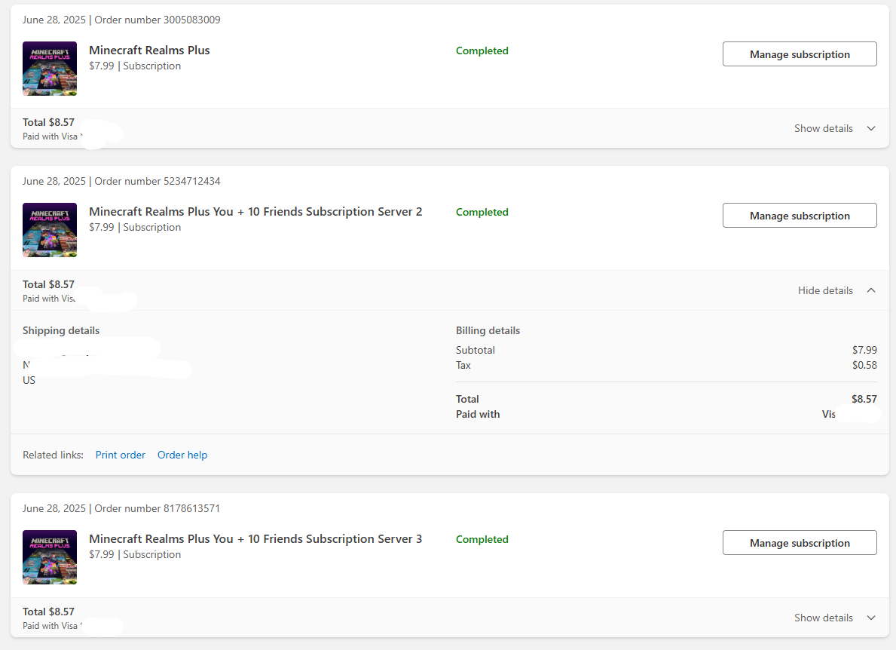
Task: Select the Server 2 subscription title text
Action: point(256,211)
